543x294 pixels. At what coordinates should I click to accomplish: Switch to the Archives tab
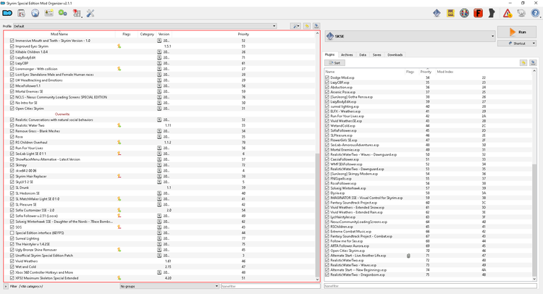pos(347,55)
